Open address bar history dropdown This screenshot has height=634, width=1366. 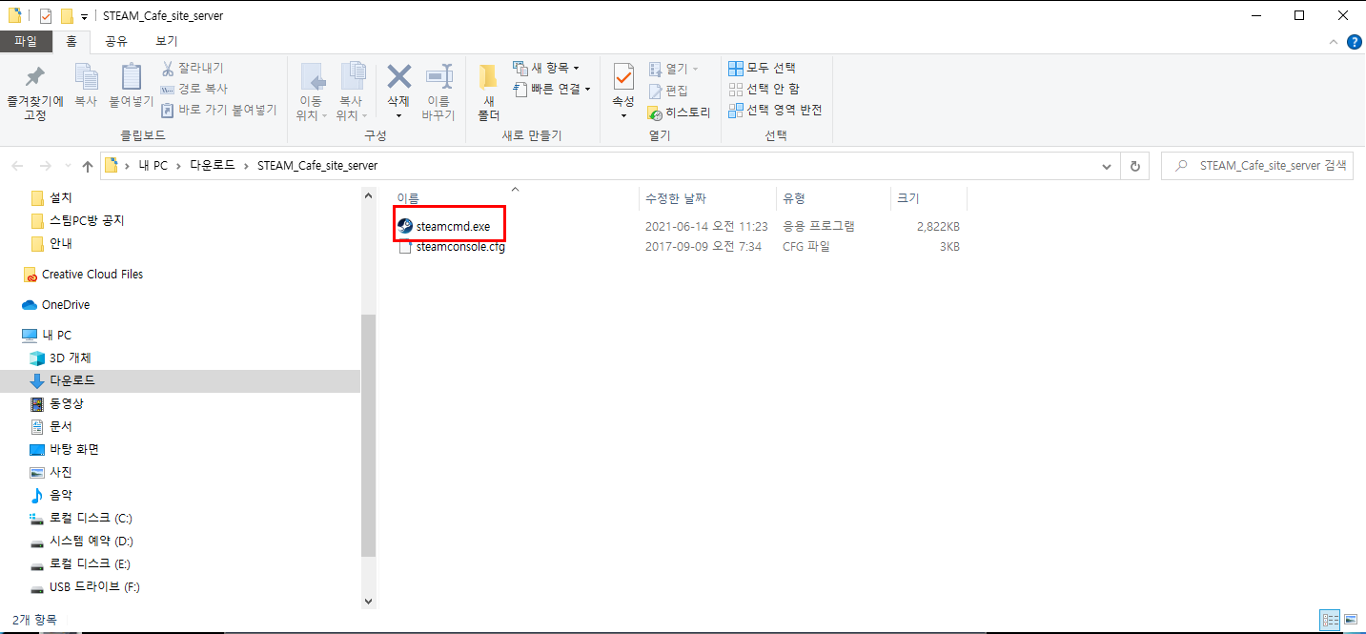coord(1106,166)
